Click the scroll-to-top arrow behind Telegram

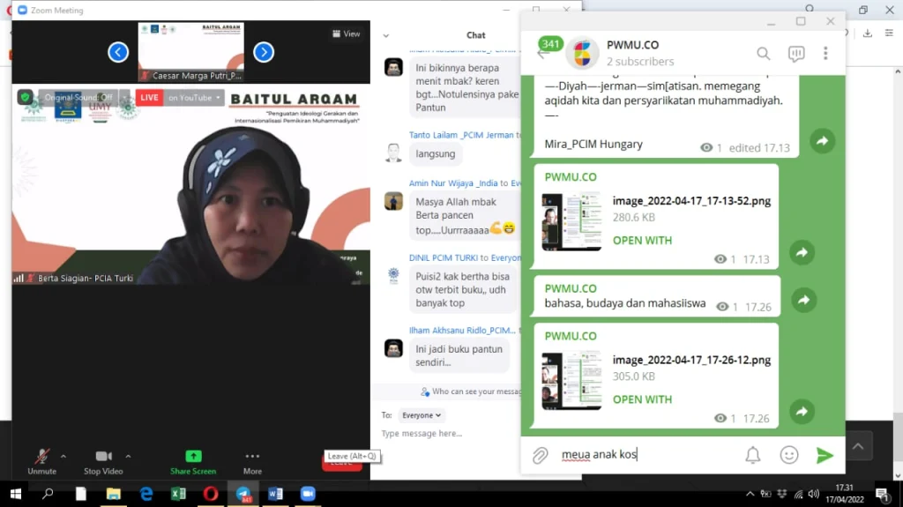point(858,446)
